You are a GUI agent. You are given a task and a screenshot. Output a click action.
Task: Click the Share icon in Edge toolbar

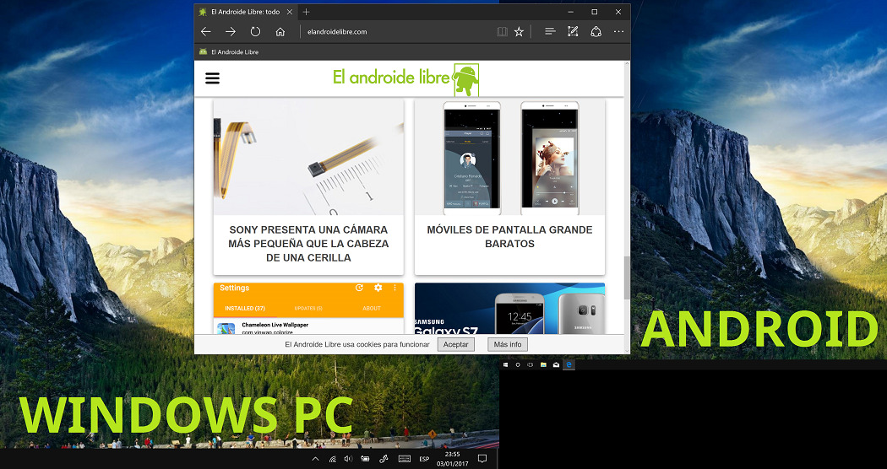[x=596, y=31]
